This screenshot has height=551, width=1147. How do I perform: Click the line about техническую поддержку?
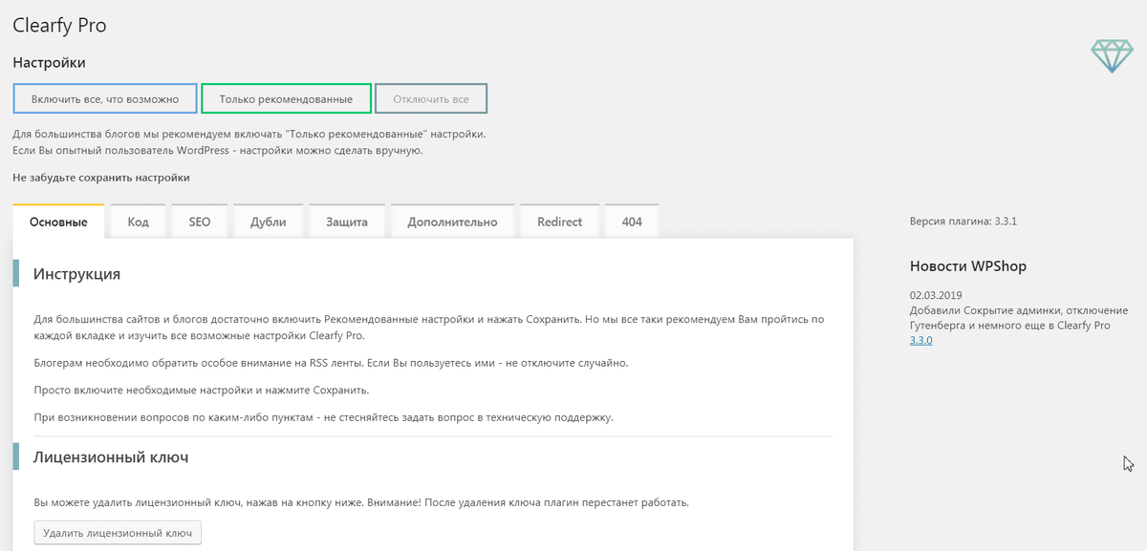point(323,417)
